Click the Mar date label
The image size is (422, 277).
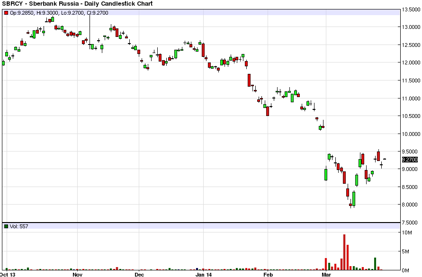(x=326, y=275)
